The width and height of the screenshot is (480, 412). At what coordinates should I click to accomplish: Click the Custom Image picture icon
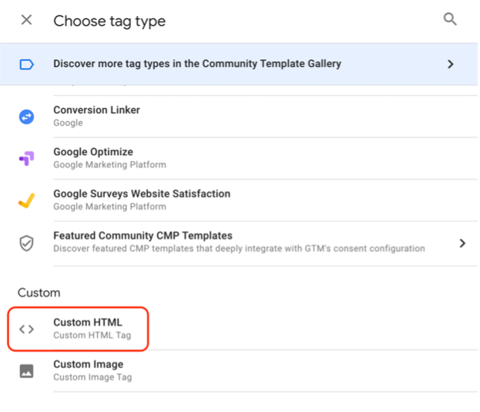pos(27,371)
